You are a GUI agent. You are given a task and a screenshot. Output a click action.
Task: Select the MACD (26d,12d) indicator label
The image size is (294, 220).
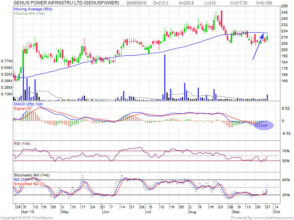(x=29, y=104)
